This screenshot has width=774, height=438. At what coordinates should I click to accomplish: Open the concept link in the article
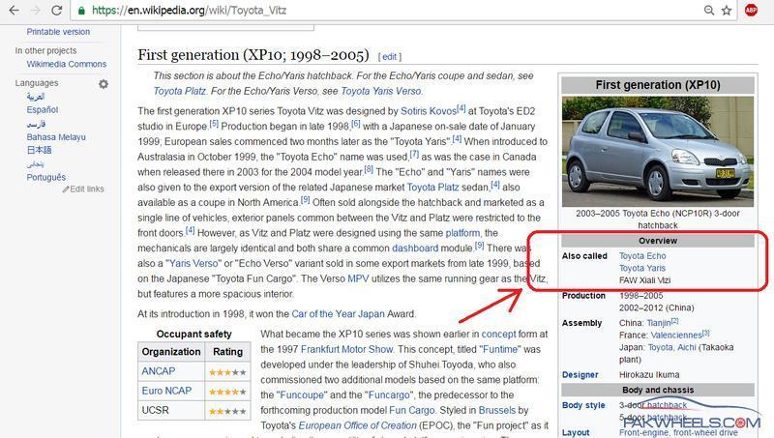coord(498,334)
